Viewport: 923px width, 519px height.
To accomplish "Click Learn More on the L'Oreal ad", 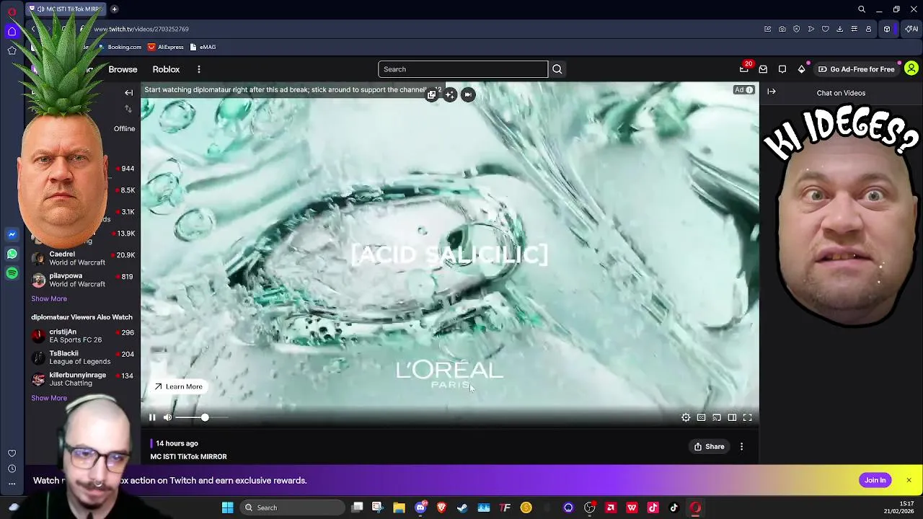I will (x=178, y=387).
